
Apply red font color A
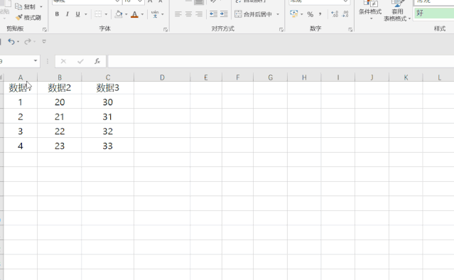point(134,14)
